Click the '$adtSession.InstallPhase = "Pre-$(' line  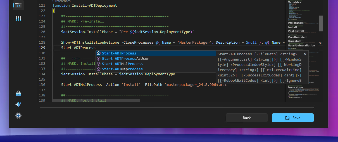(128, 32)
